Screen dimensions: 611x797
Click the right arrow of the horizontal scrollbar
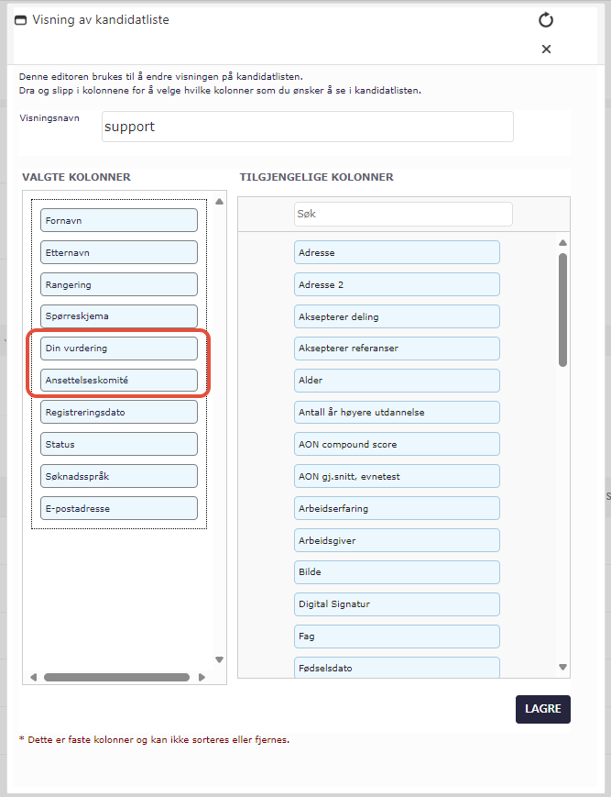coord(202,677)
